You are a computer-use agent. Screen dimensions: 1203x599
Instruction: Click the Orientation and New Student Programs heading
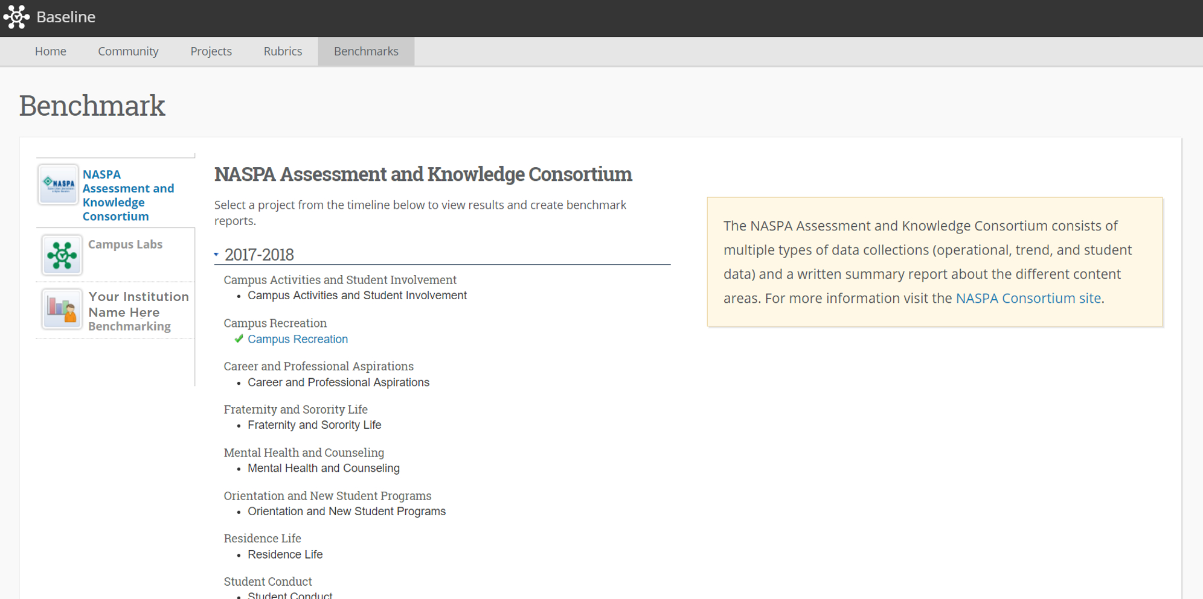[x=327, y=496]
